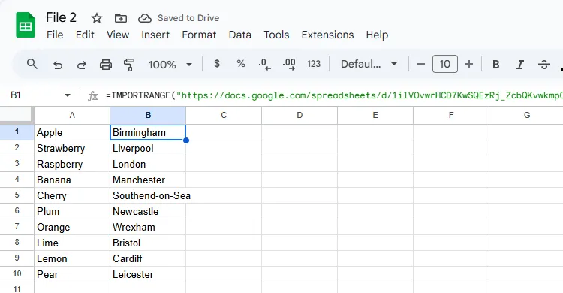Click the IMPORTRANGE formula bar
The height and width of the screenshot is (293, 563).
pyautogui.click(x=334, y=95)
